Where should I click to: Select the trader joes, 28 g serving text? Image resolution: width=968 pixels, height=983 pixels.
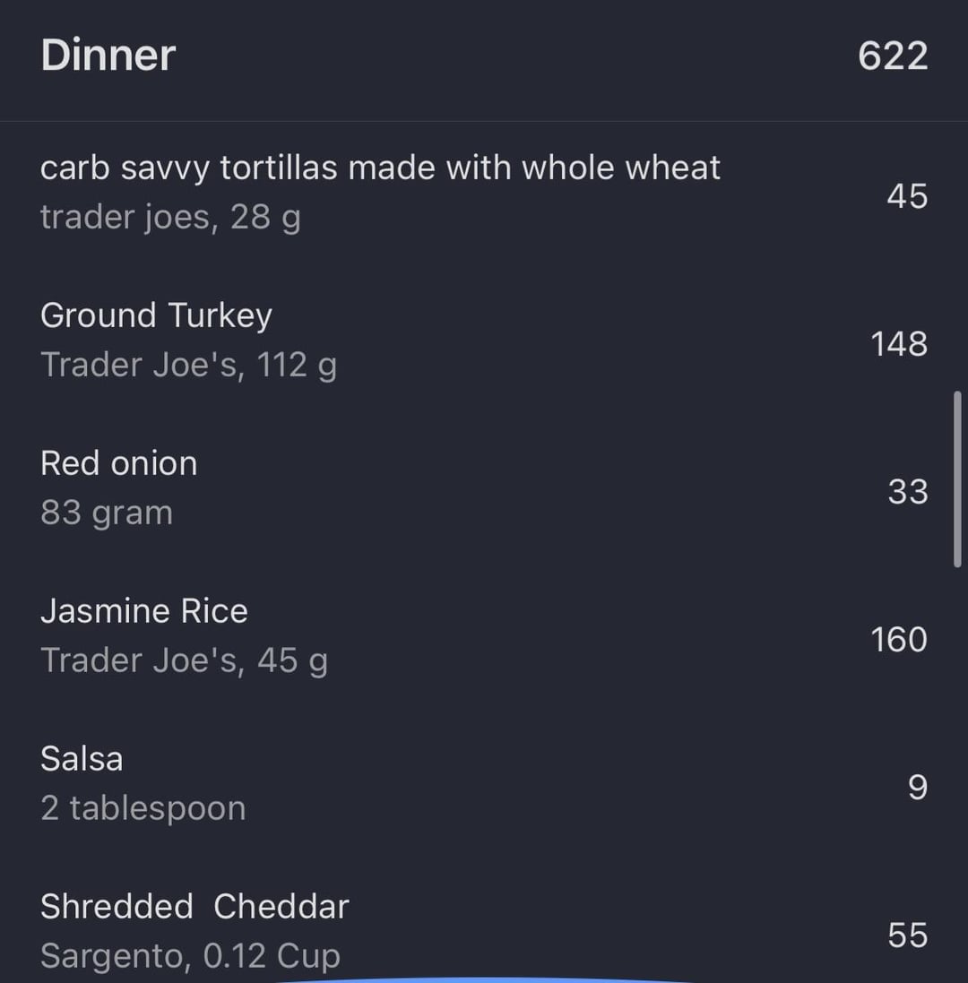pyautogui.click(x=170, y=217)
